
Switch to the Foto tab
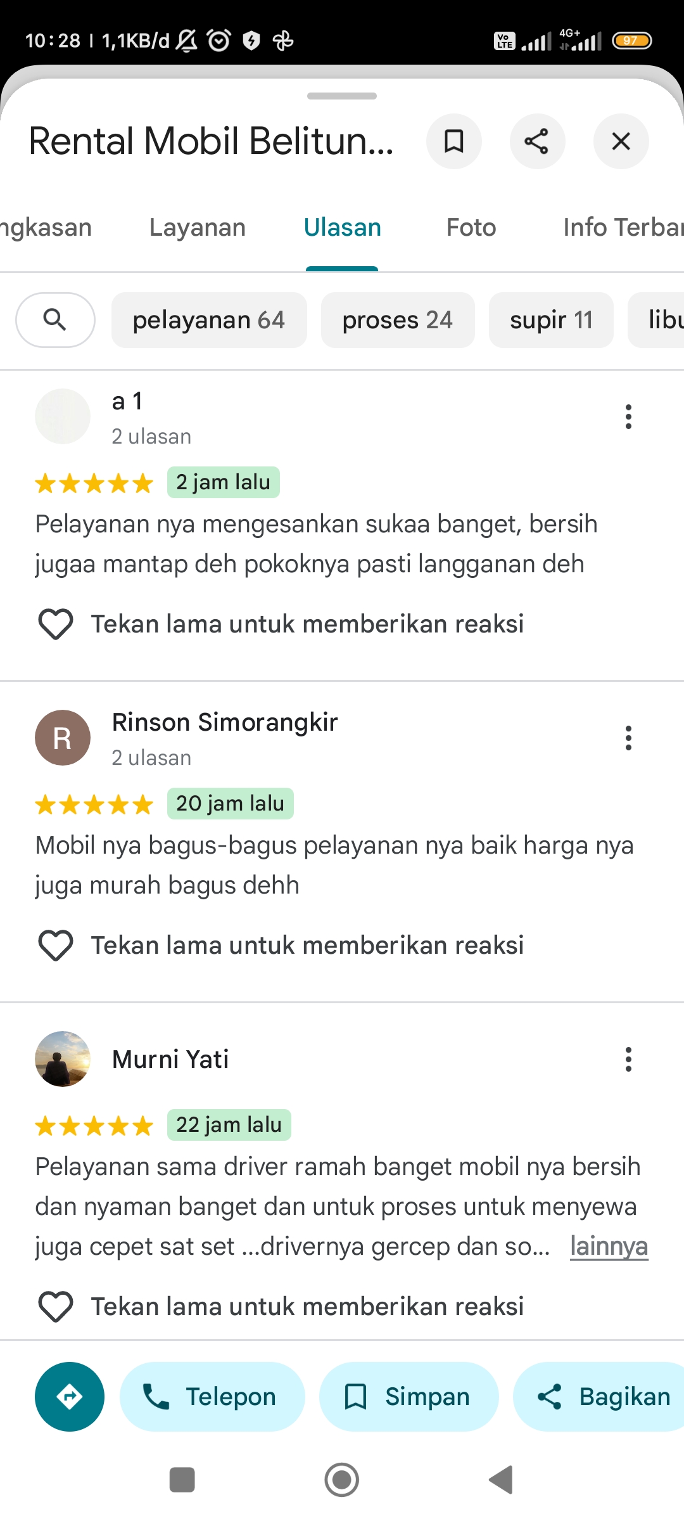click(x=471, y=228)
